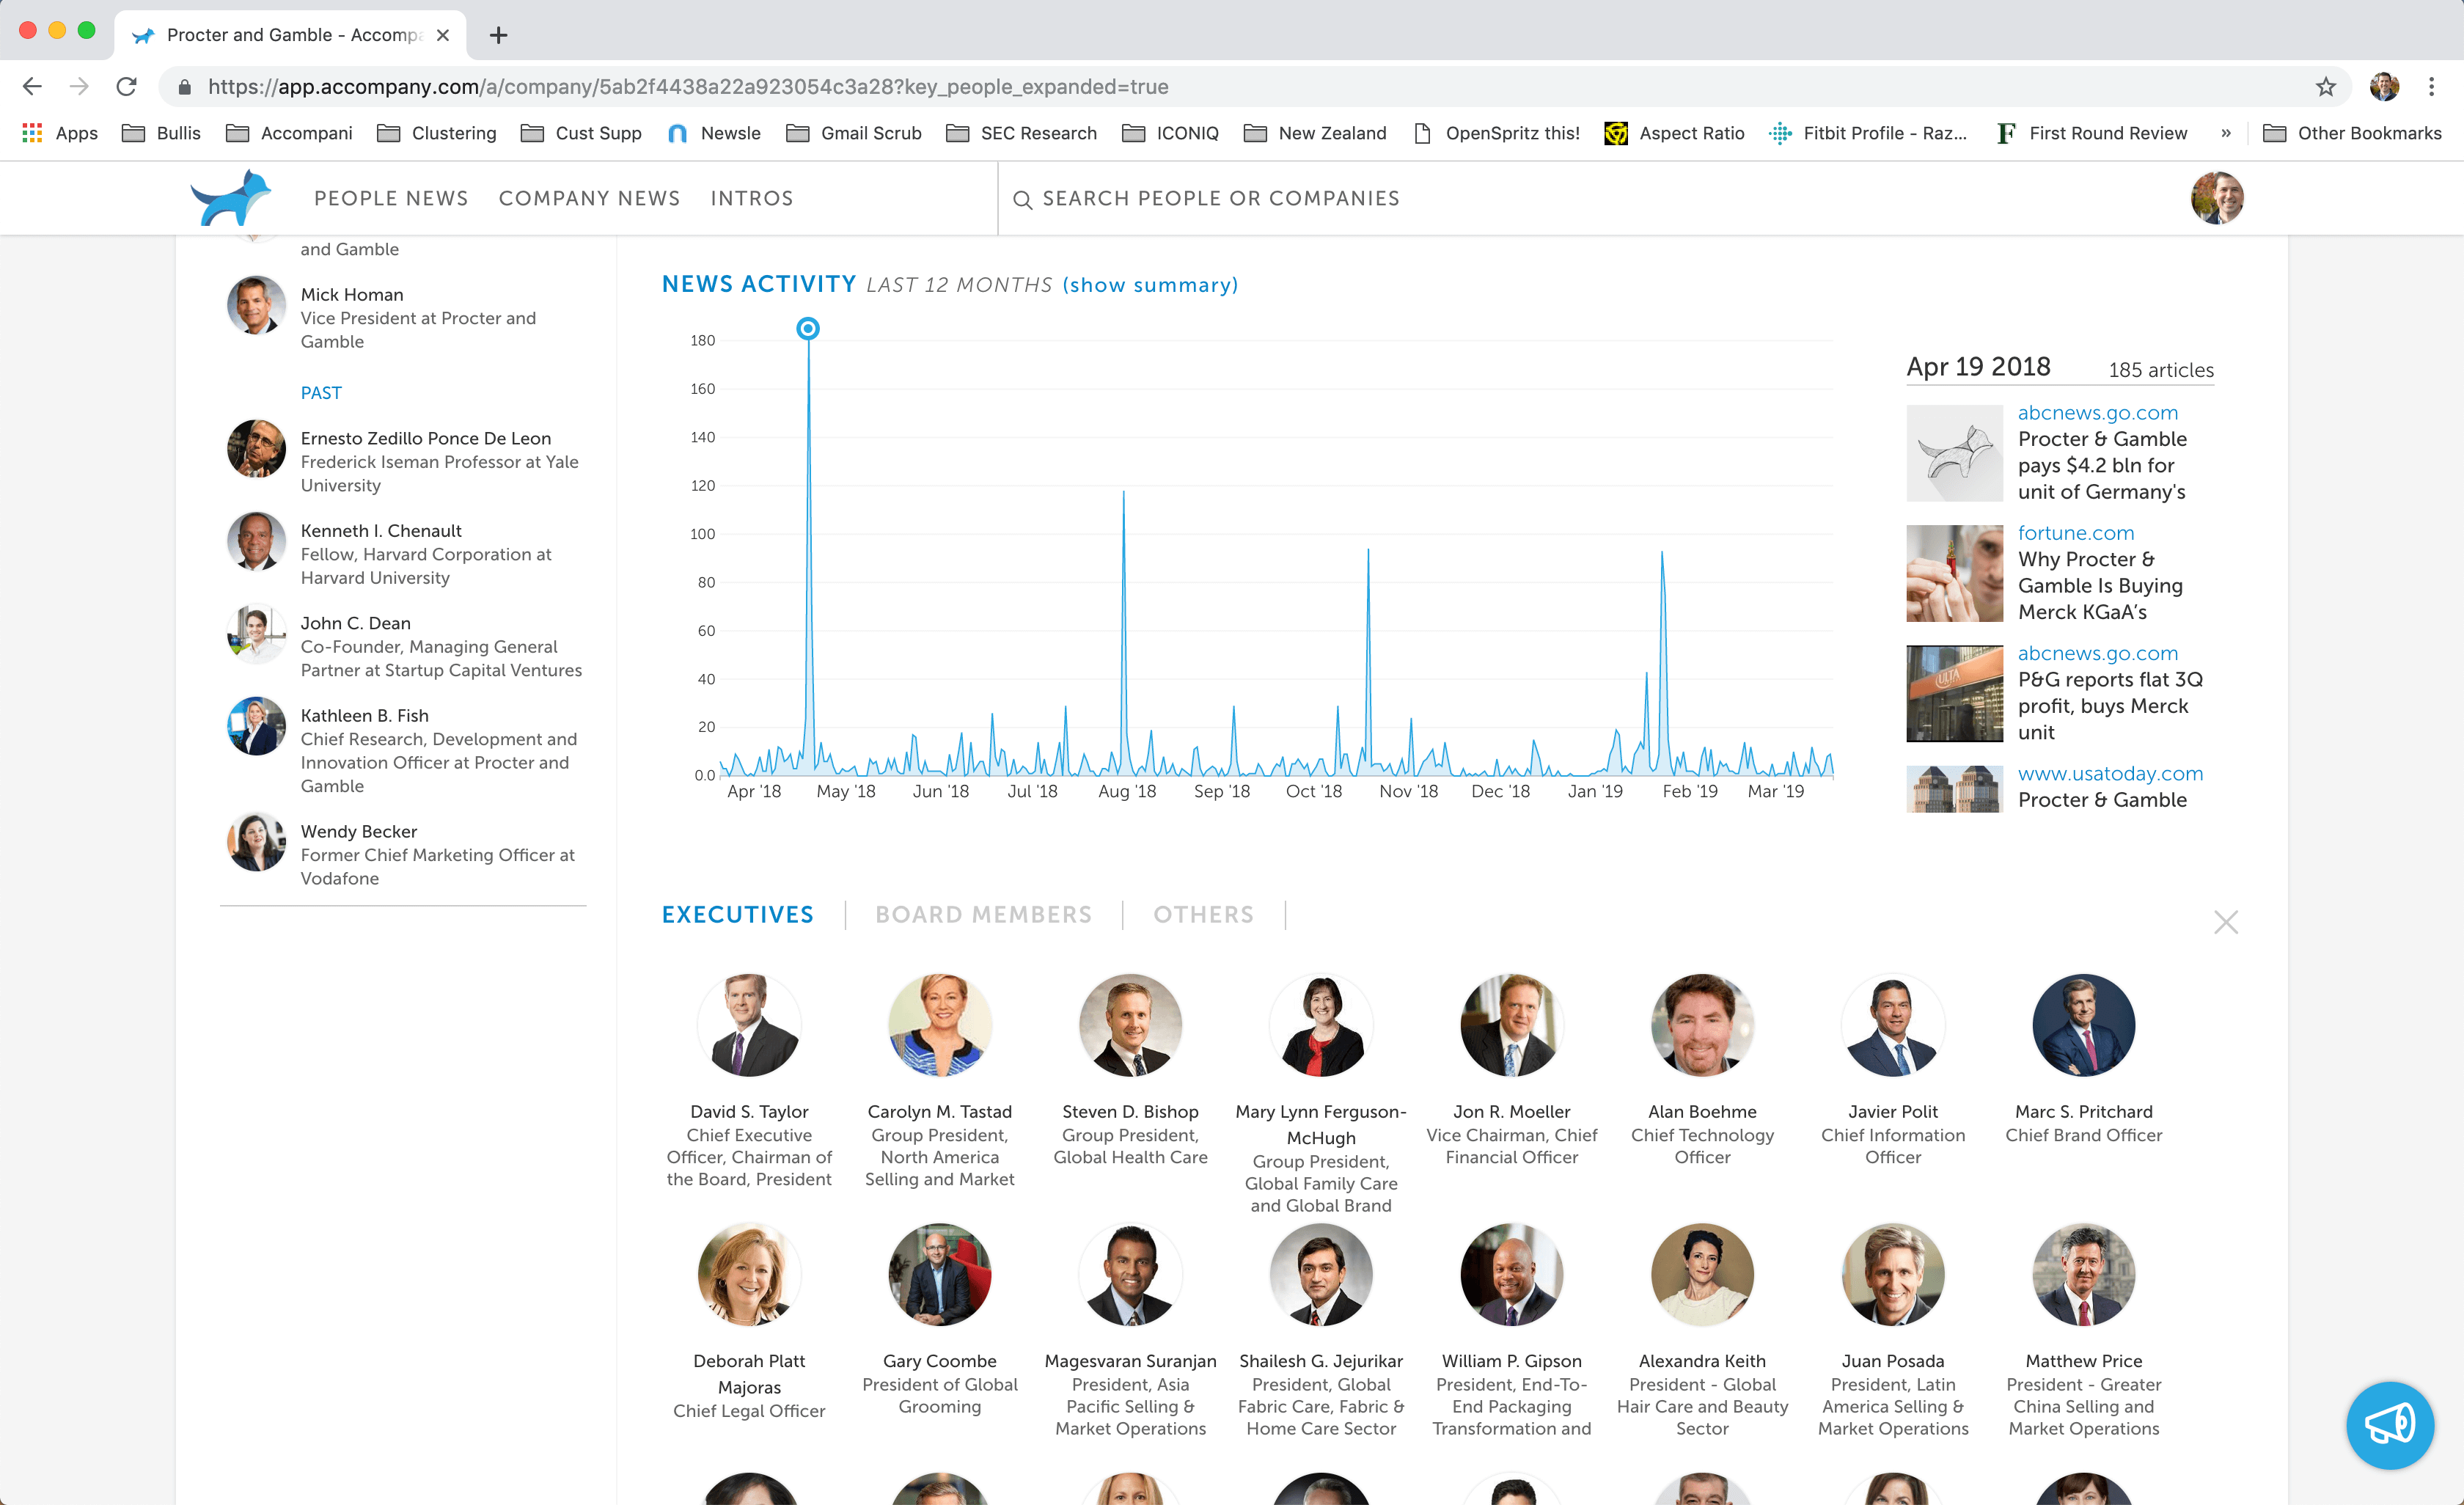The width and height of the screenshot is (2464, 1505).
Task: Open the Chrome profile avatar
Action: click(x=2384, y=87)
